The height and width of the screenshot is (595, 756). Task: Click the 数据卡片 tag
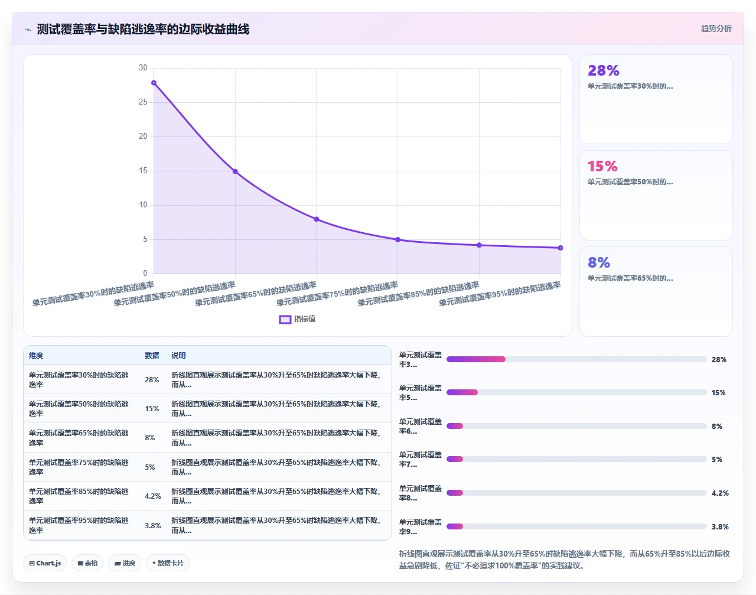tap(168, 563)
